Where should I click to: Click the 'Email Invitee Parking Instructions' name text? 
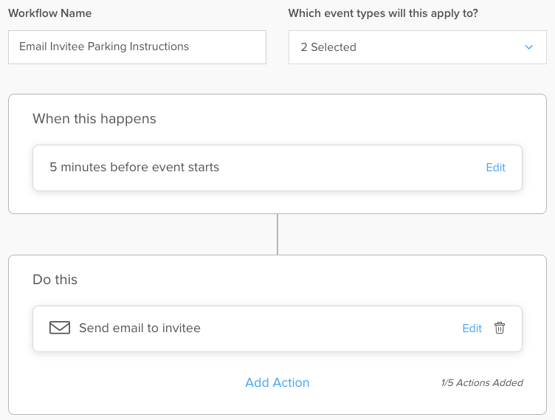pos(104,47)
